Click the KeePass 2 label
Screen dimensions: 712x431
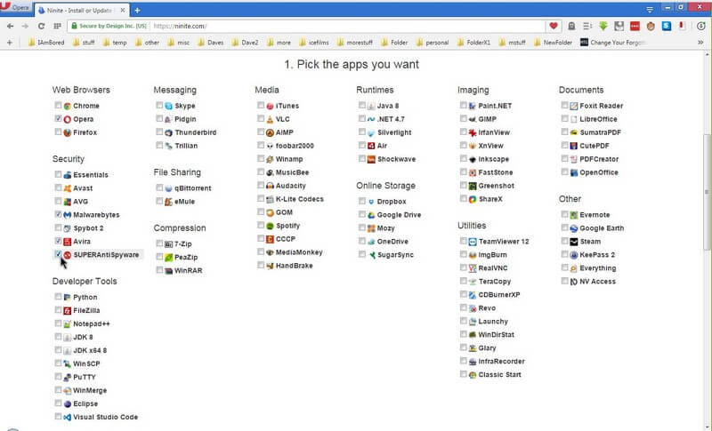[x=597, y=255]
